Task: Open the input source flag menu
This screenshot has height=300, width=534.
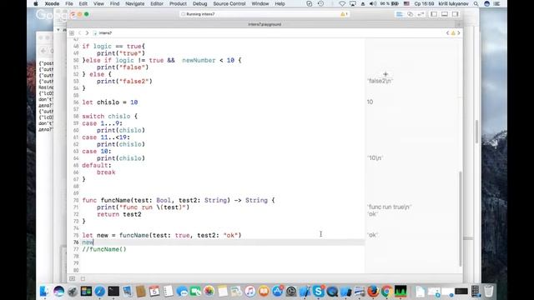Action: [x=406, y=3]
